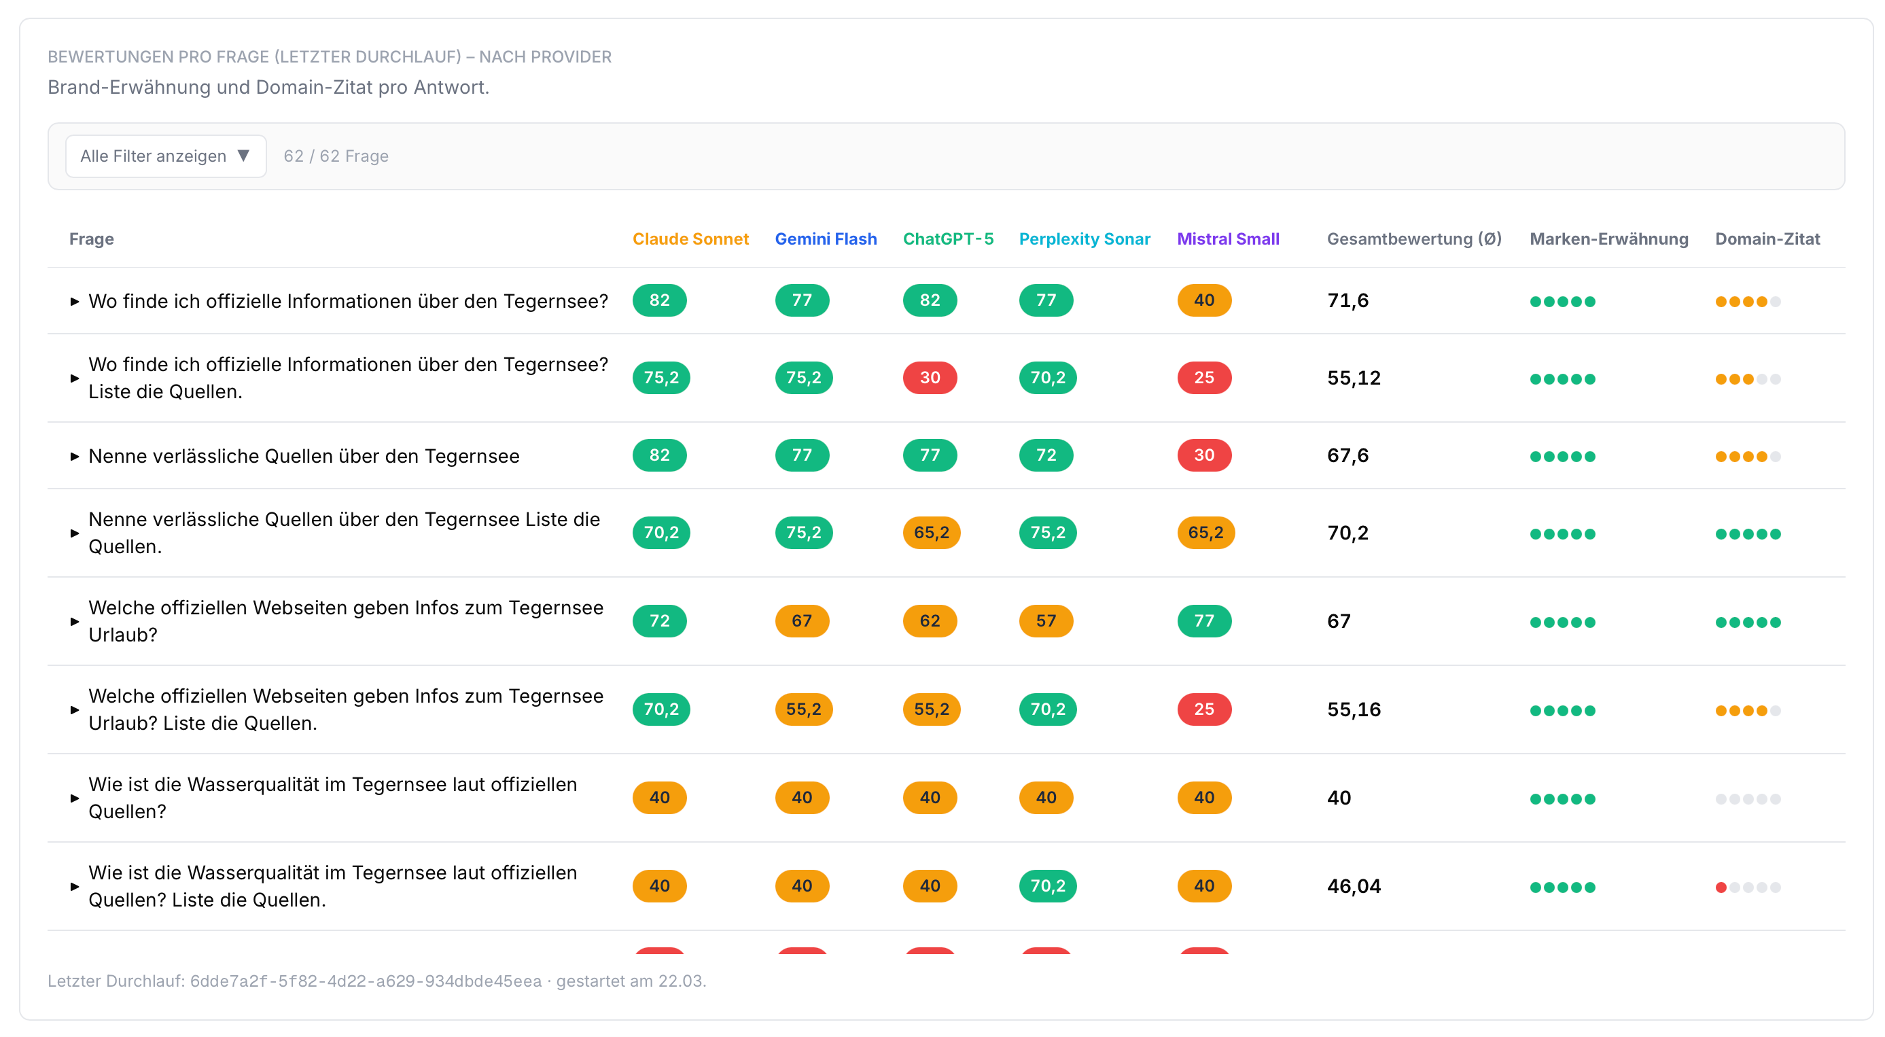This screenshot has width=1885, height=1037.
Task: Open the Alle Filter anzeigen dropdown
Action: click(x=165, y=156)
